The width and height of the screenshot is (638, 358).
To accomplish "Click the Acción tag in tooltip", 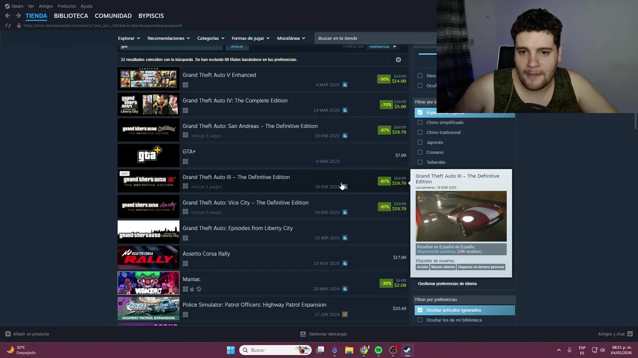I will point(422,267).
